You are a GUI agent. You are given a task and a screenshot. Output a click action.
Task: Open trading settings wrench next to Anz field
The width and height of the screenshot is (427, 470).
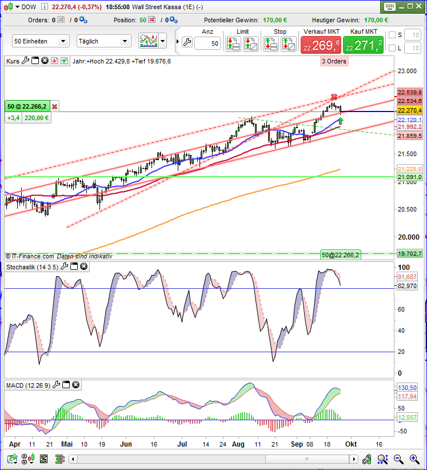tap(187, 42)
